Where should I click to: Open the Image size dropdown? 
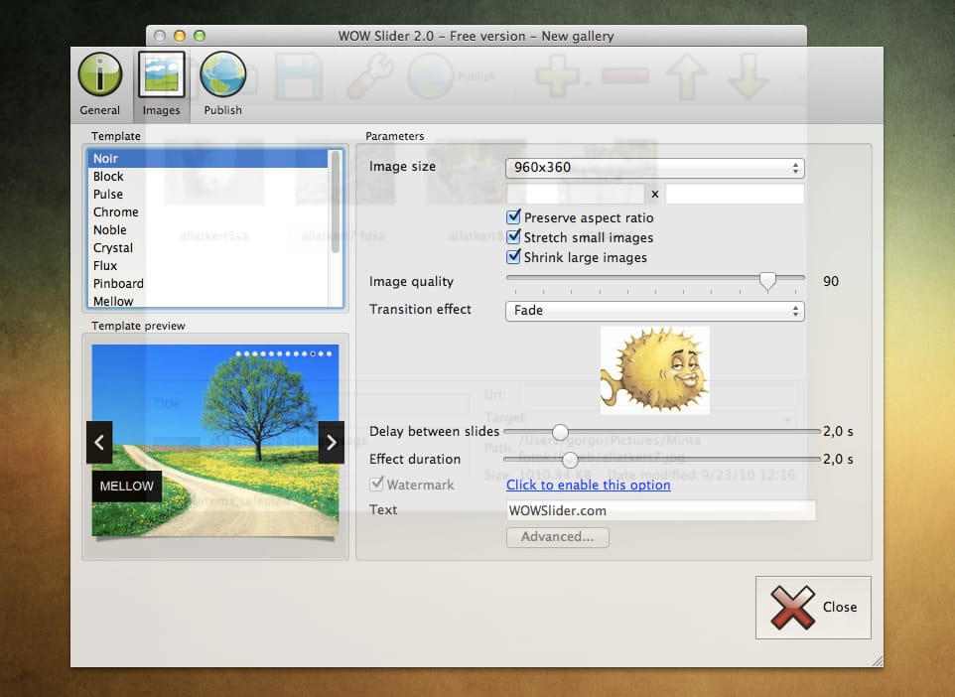pyautogui.click(x=655, y=168)
